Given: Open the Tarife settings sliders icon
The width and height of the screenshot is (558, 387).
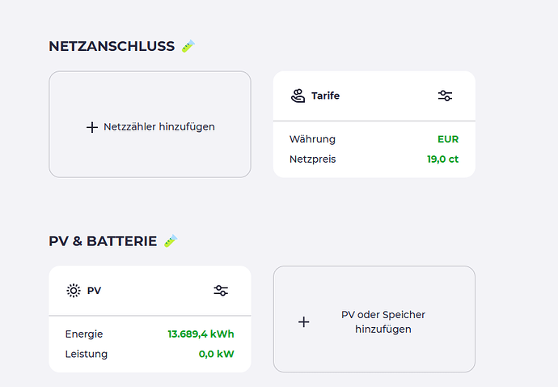Looking at the screenshot, I should click(x=445, y=96).
